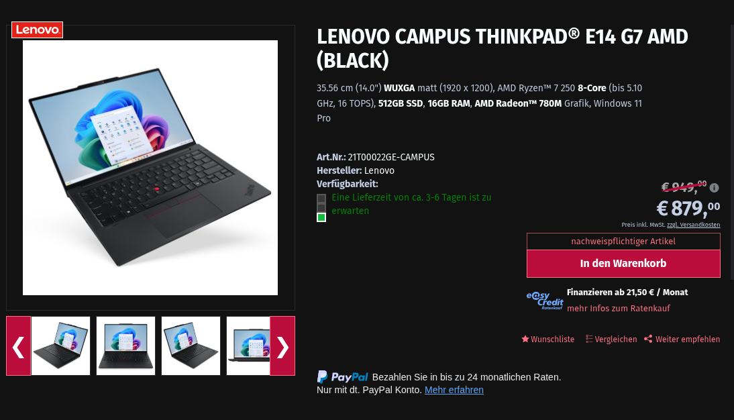Open the 'Mehr erfahren' PayPal link
The width and height of the screenshot is (734, 420).
(x=454, y=390)
